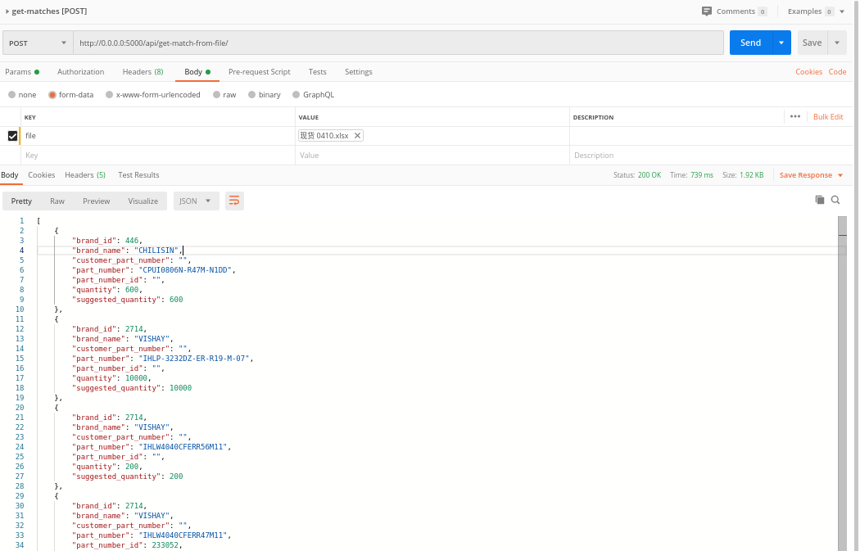Open the Test Results tab
The width and height of the screenshot is (860, 551).
click(x=138, y=175)
